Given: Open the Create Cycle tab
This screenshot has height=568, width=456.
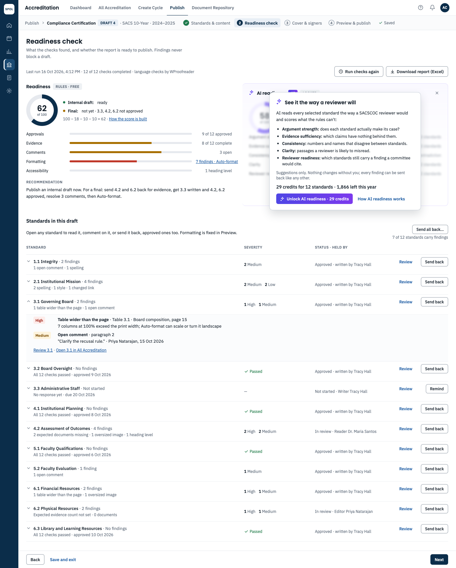Looking at the screenshot, I should [151, 8].
